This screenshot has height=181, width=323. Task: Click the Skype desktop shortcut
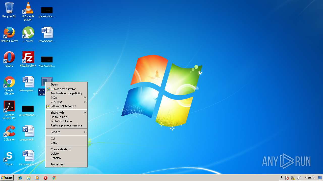(9, 158)
